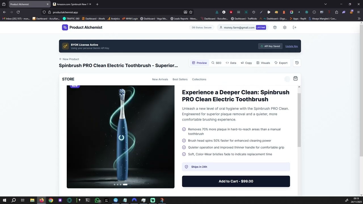Screen dimensions: 363x204
Task: Close the Product Alchemist browser tab
Action: (x=48, y=4)
